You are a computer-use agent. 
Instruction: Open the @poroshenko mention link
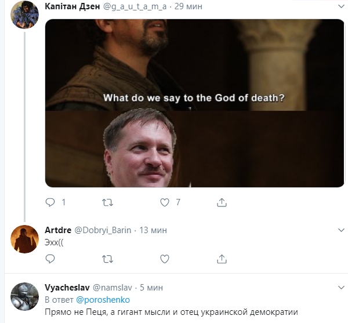pos(103,300)
